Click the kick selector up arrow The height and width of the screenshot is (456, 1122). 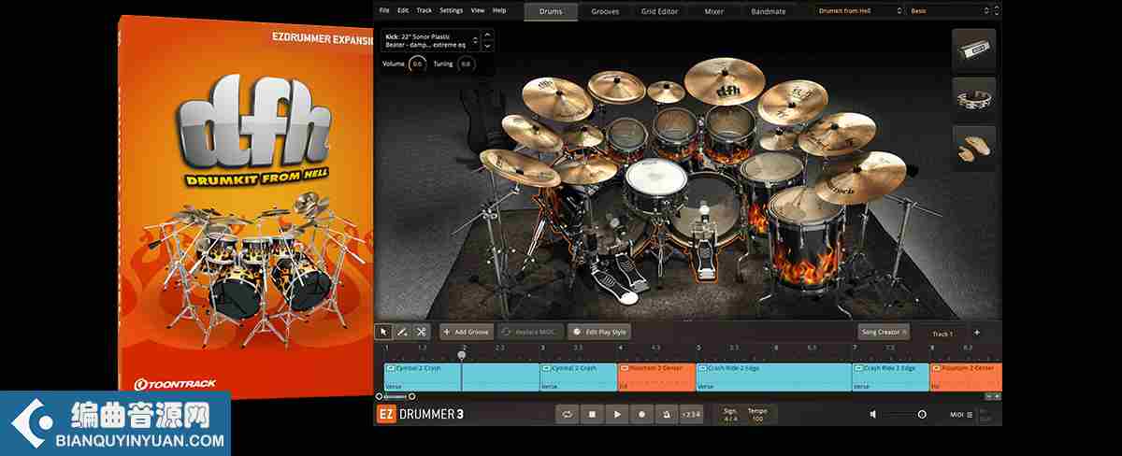click(x=487, y=36)
